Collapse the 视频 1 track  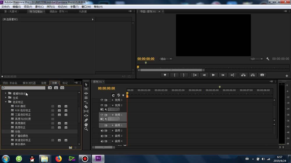pos(112,115)
